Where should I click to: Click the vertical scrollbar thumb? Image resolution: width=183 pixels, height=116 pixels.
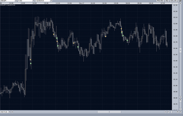tap(180, 50)
